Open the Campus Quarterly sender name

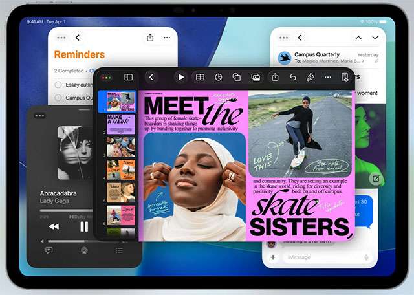click(317, 54)
